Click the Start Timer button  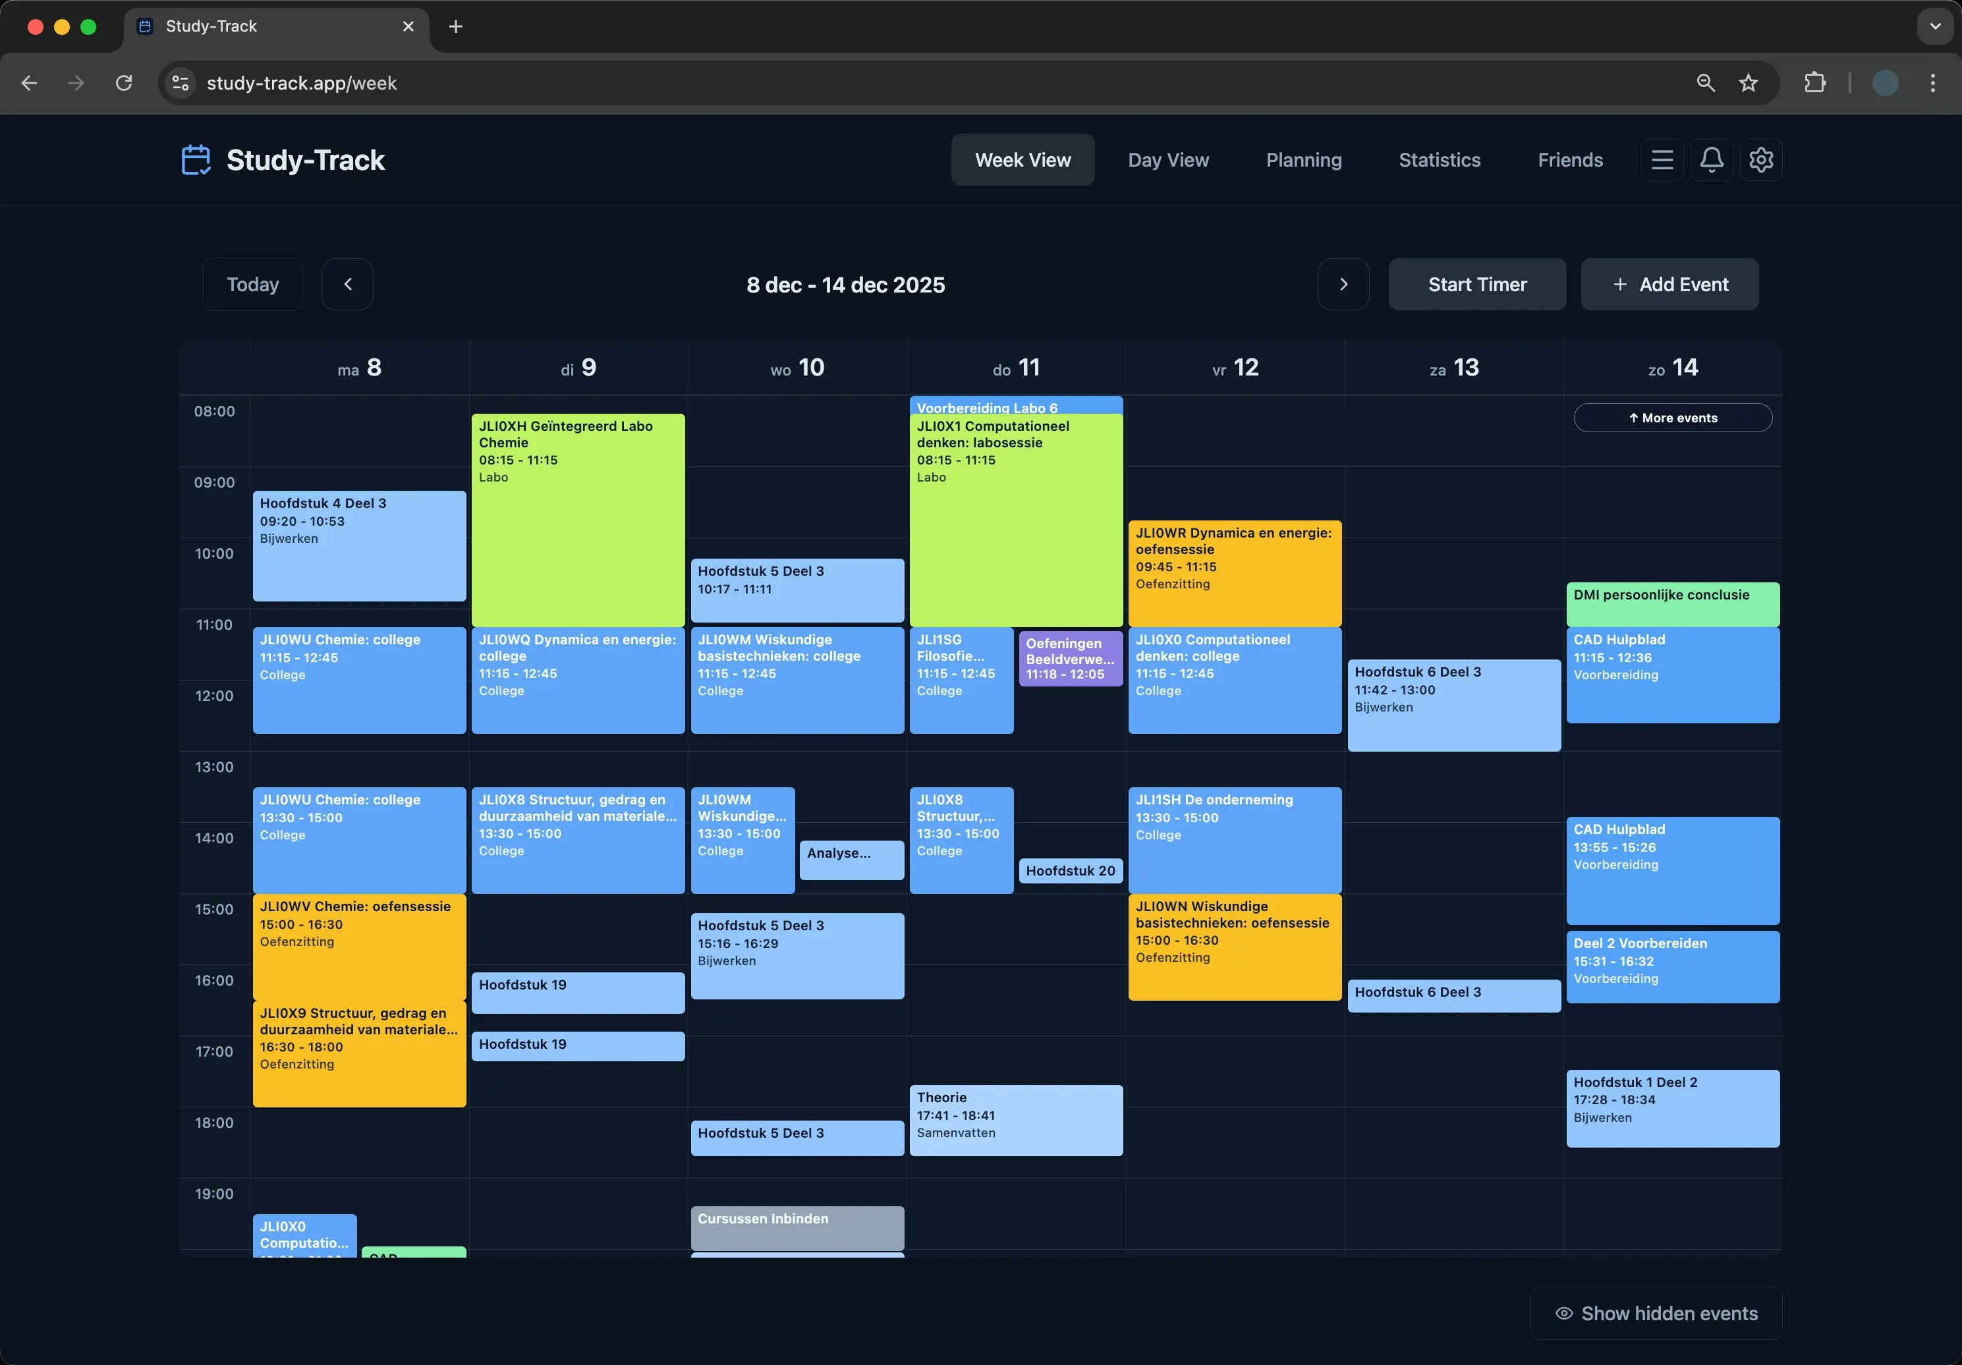coord(1476,284)
